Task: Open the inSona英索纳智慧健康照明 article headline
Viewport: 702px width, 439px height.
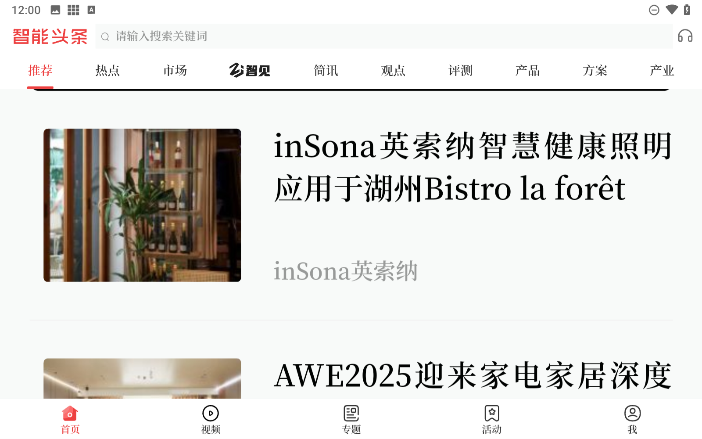Action: coord(473,167)
